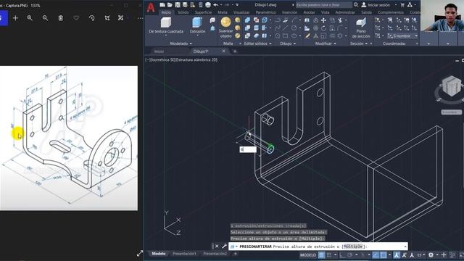
Task: Click the Inicio file tab
Action: [x=159, y=51]
